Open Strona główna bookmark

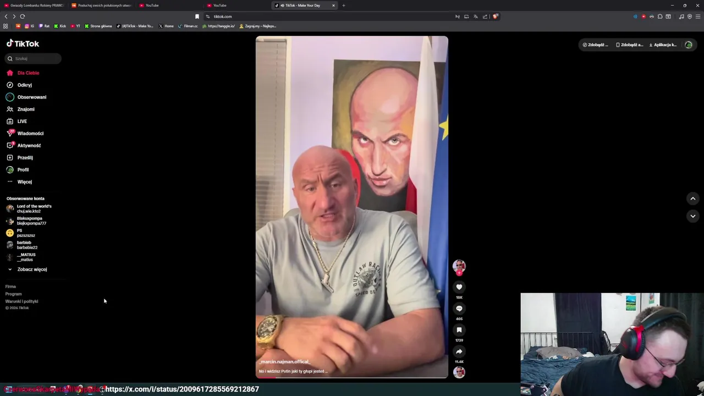point(98,26)
